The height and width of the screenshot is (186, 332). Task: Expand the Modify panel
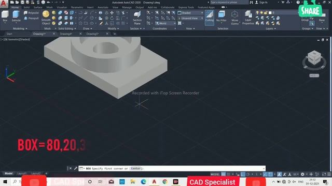click(x=113, y=28)
